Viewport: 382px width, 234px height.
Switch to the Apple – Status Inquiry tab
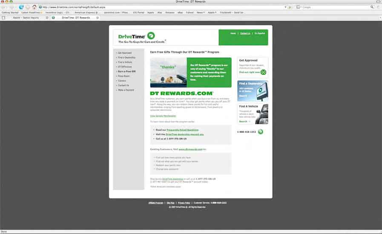click(x=26, y=18)
